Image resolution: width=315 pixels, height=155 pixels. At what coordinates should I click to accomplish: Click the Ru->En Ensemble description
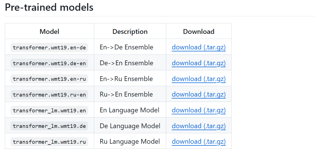click(126, 94)
